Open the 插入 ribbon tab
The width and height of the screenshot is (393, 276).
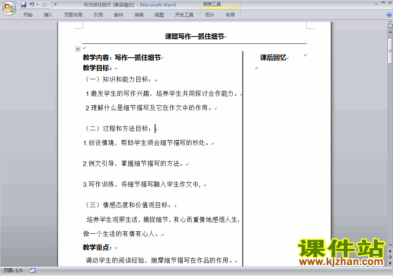tap(48, 15)
